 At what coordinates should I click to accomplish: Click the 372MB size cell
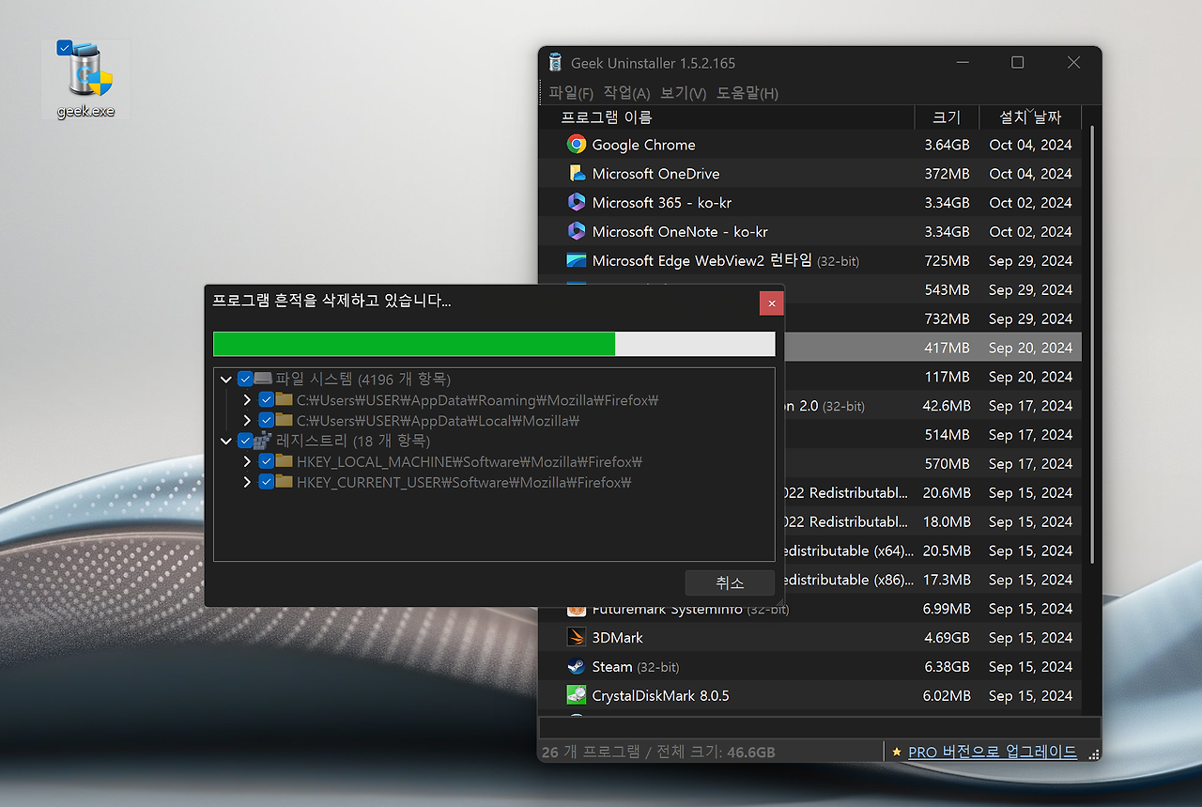947,174
